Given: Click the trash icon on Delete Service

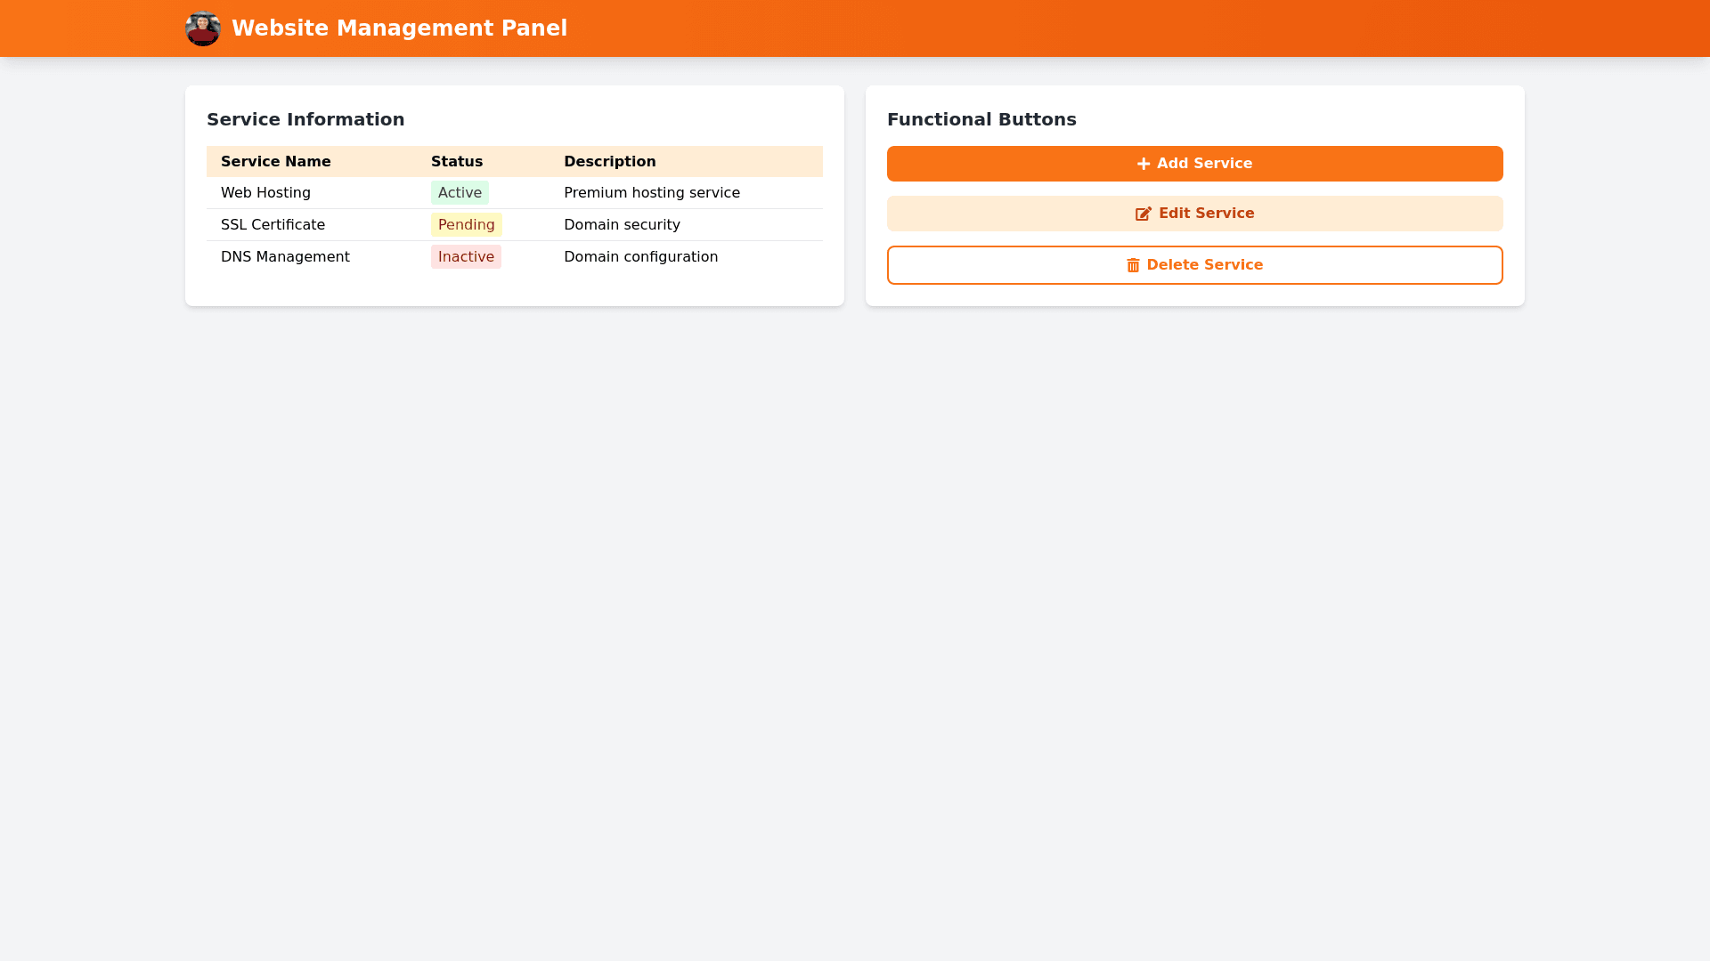Looking at the screenshot, I should point(1133,265).
